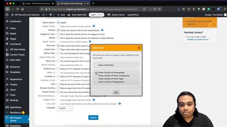This screenshot has width=227, height=127.
Task: Click the updates counter icon
Action: (x=44, y=15)
